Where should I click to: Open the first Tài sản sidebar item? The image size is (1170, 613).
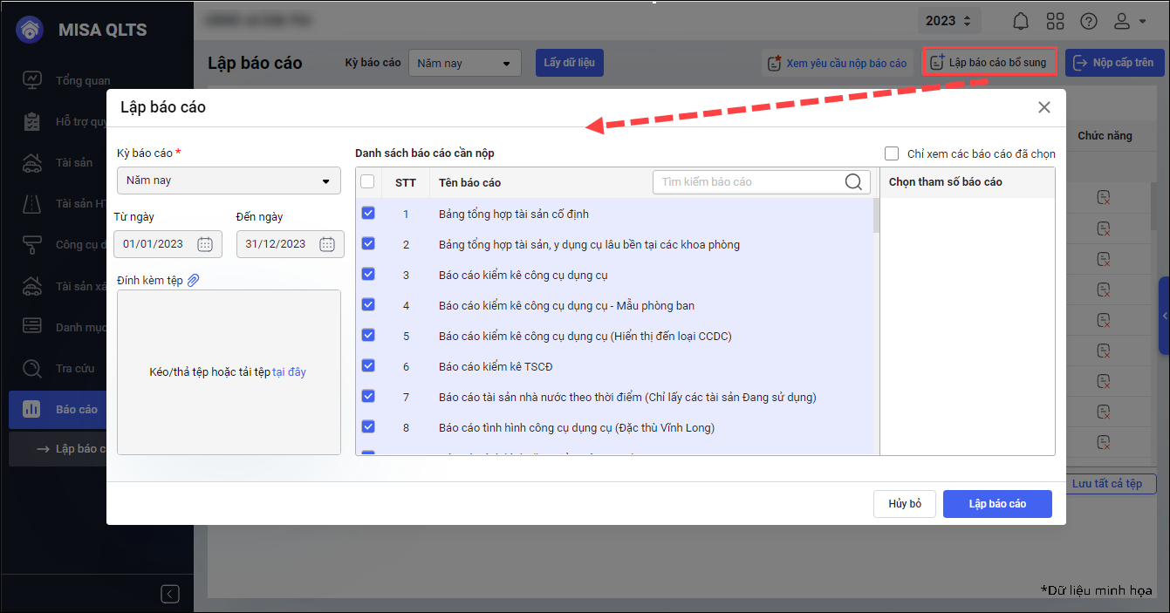pyautogui.click(x=74, y=162)
